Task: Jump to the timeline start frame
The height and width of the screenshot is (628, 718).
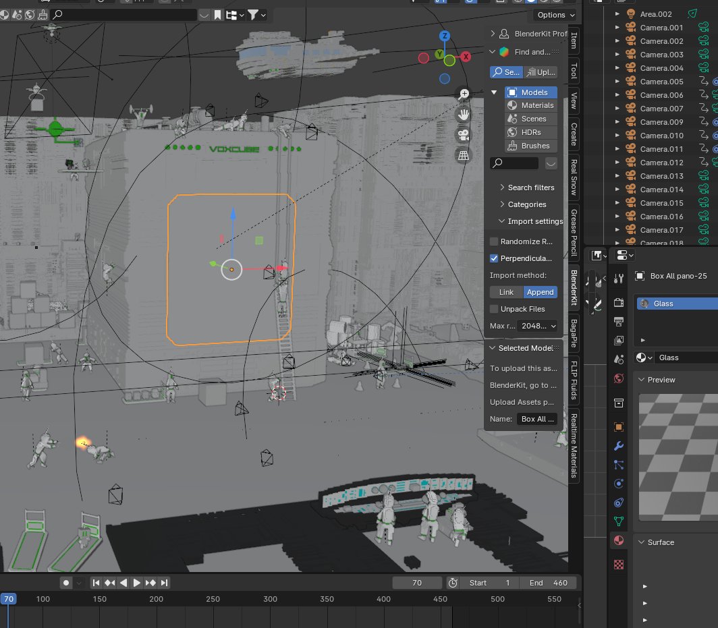Action: tap(96, 583)
